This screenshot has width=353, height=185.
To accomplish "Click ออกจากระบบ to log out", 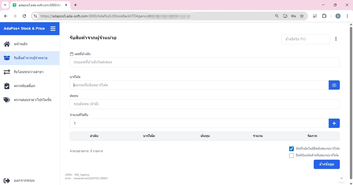I will [x=24, y=180].
